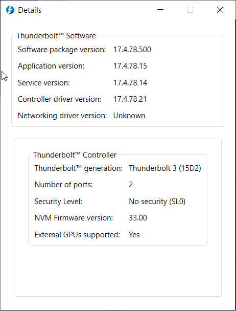This screenshot has height=311, width=236.
Task: Click the External GPUs supported Yes value
Action: [134, 235]
